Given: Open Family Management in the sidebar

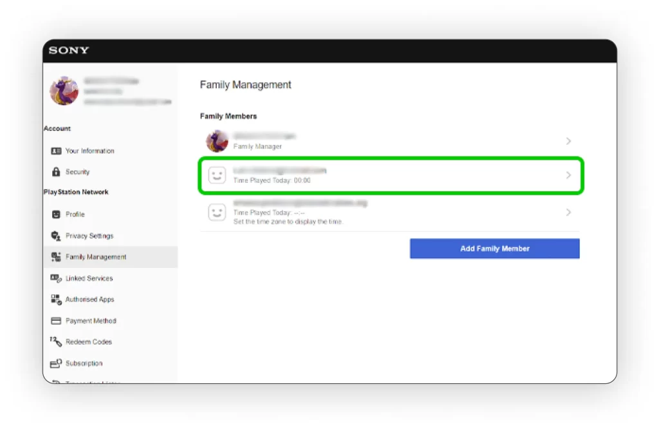Looking at the screenshot, I should (96, 257).
